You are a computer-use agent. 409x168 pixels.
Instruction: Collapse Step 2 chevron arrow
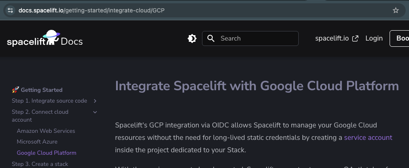pyautogui.click(x=95, y=112)
